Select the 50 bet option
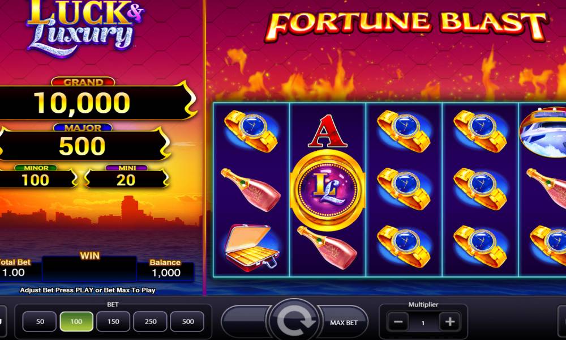The width and height of the screenshot is (566, 340). tap(40, 321)
